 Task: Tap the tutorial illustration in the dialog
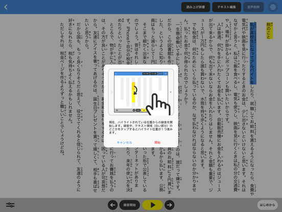[x=141, y=92]
